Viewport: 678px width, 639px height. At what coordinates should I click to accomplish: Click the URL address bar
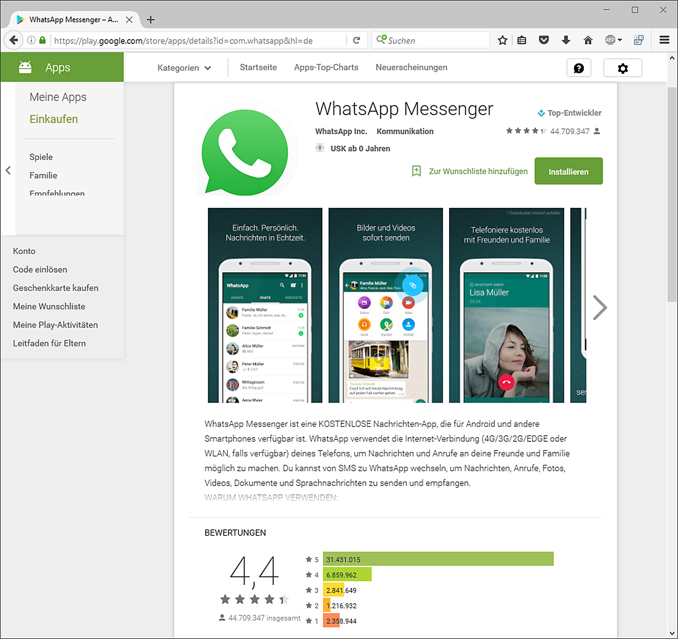(x=199, y=40)
